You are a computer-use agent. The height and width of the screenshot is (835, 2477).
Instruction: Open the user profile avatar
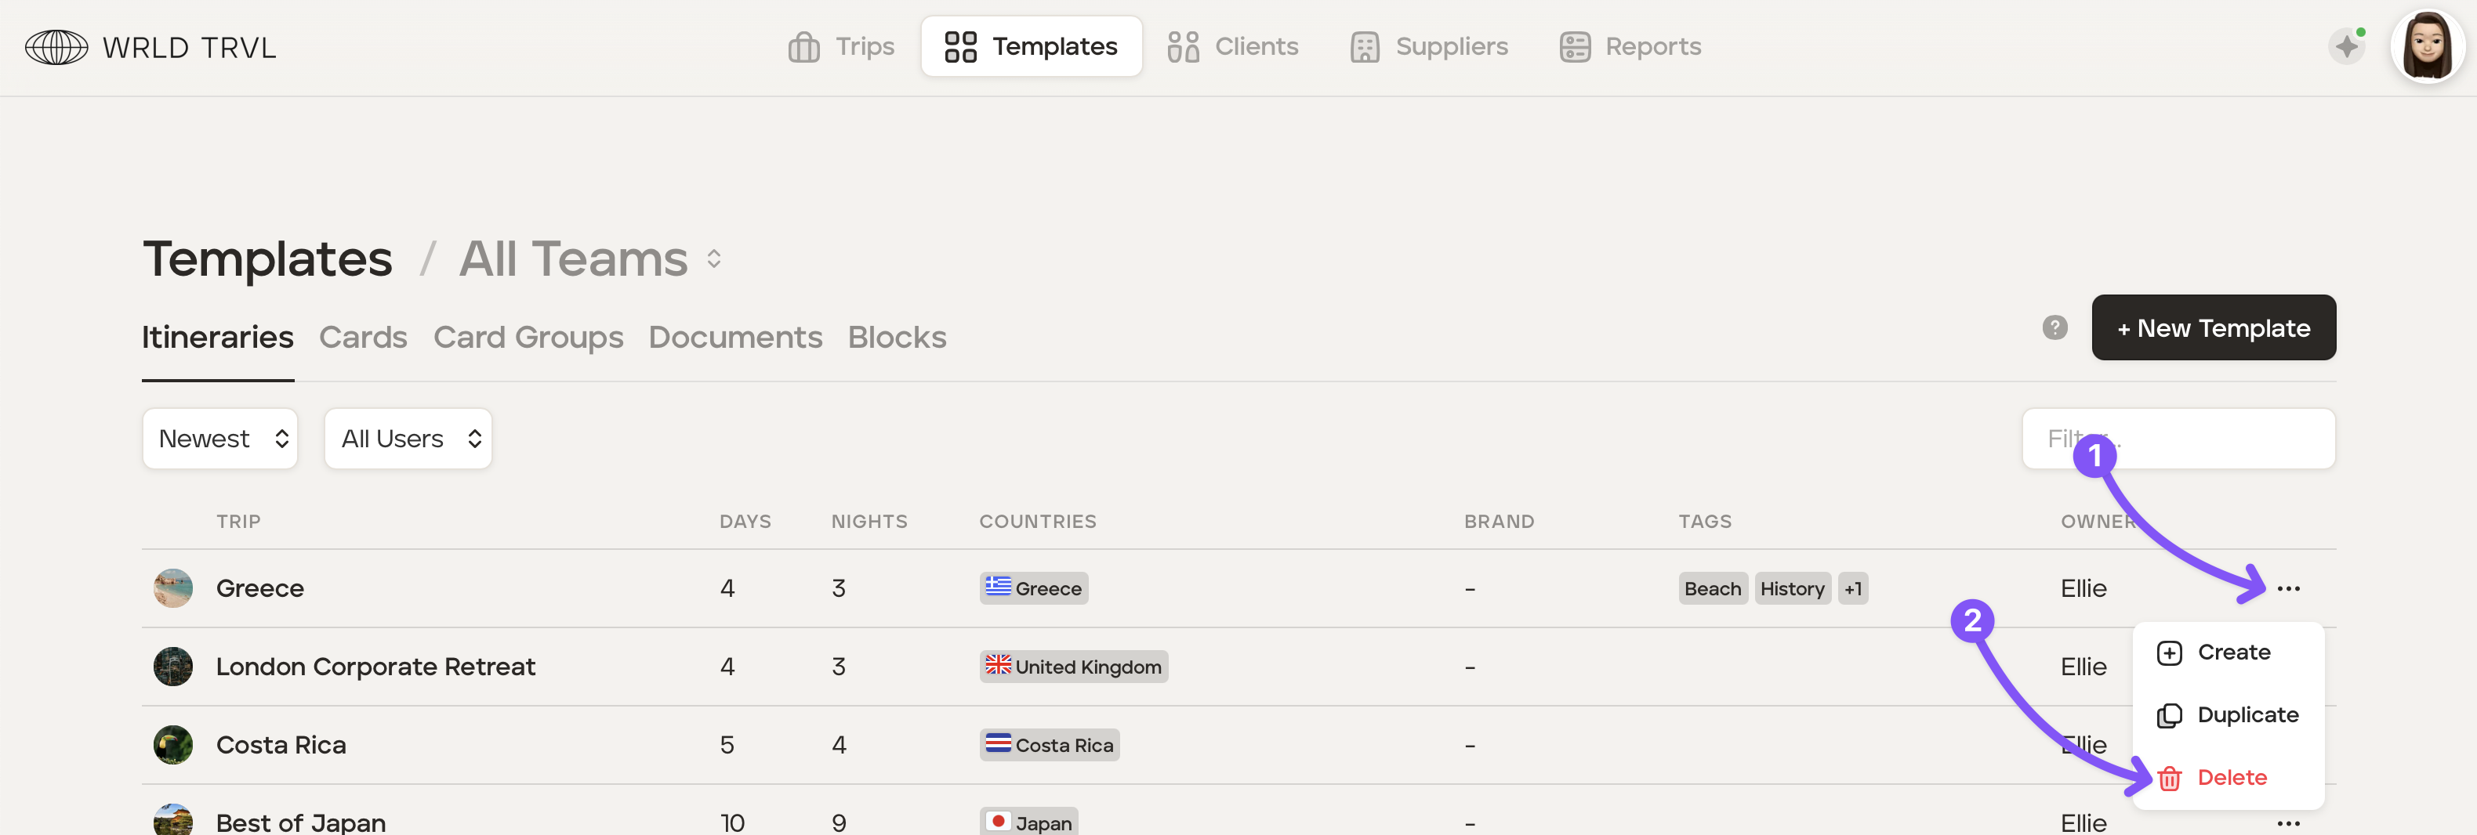pyautogui.click(x=2426, y=46)
